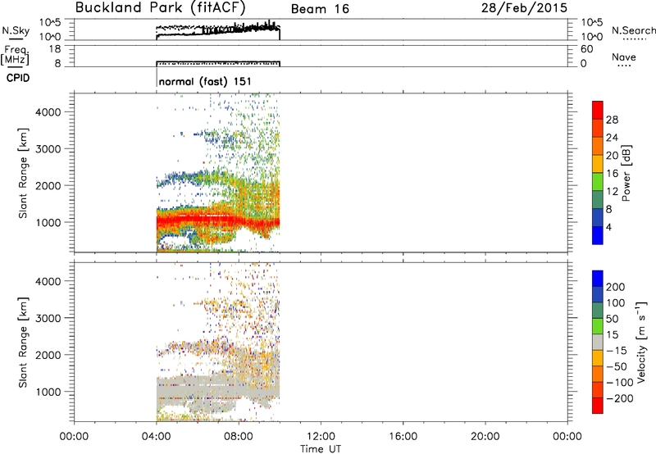Click the "Buckland Park (fitACF)" plot title
Screen dimensions: 656x454
click(160, 8)
